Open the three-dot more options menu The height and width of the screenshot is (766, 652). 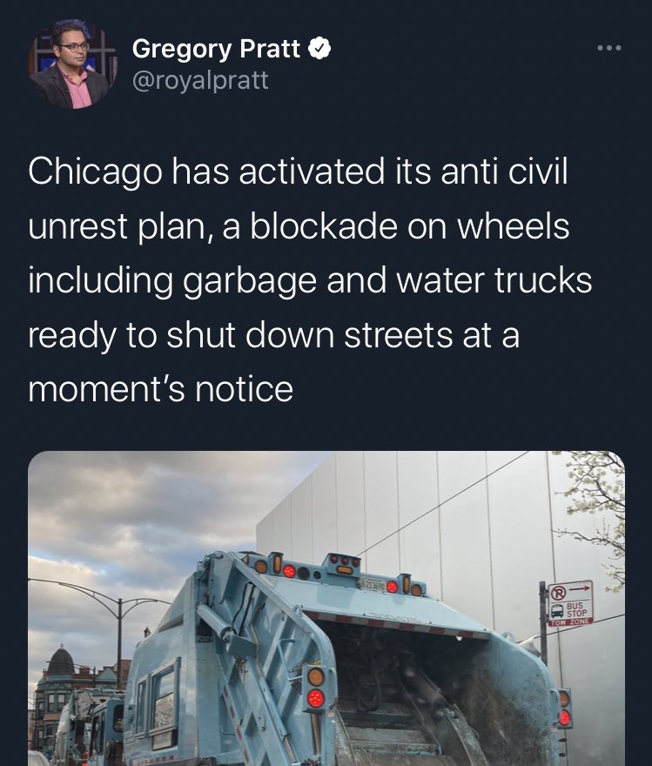point(609,48)
